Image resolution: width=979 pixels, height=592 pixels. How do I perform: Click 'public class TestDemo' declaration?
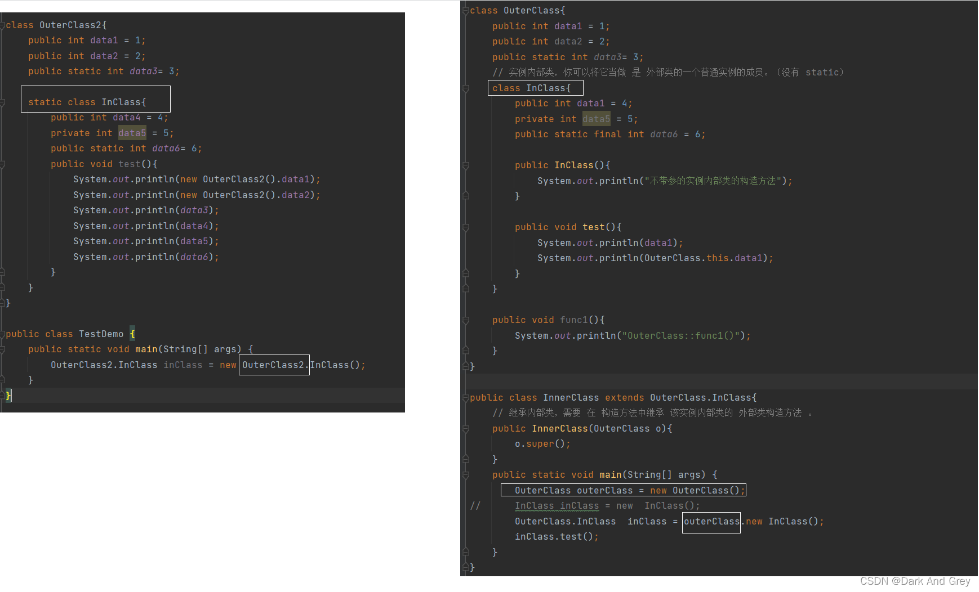pyautogui.click(x=64, y=334)
